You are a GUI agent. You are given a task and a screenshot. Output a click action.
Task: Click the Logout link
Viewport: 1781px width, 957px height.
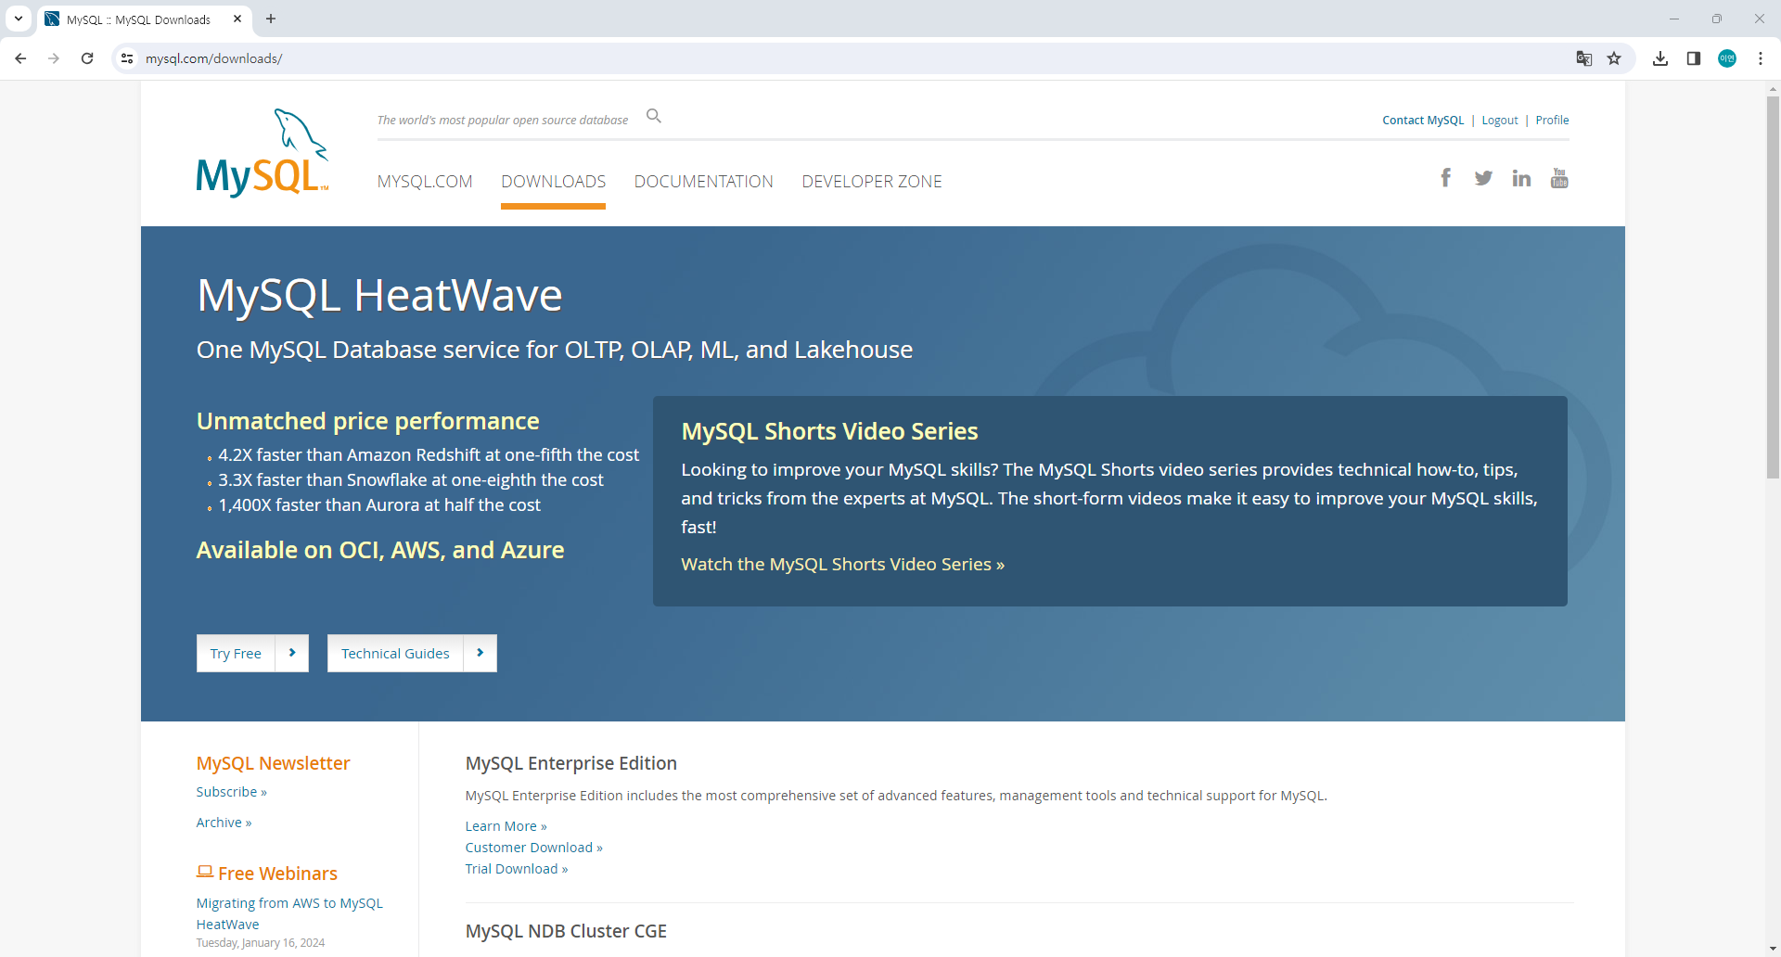(x=1500, y=121)
